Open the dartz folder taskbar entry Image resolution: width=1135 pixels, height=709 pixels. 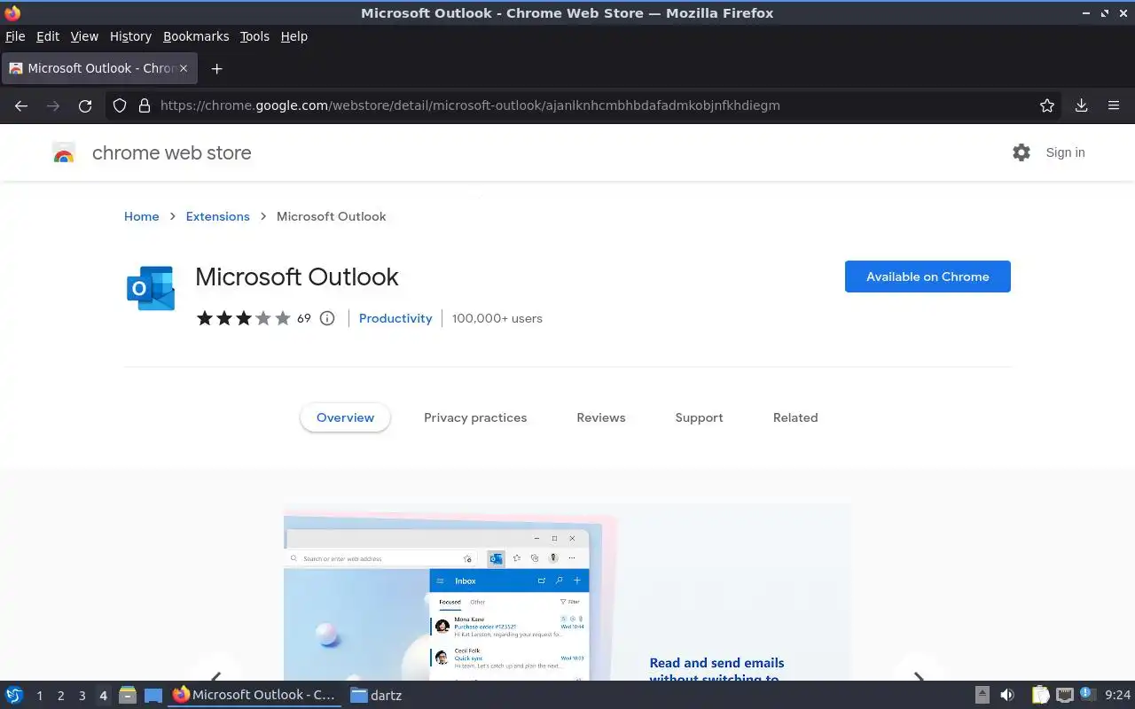376,695
